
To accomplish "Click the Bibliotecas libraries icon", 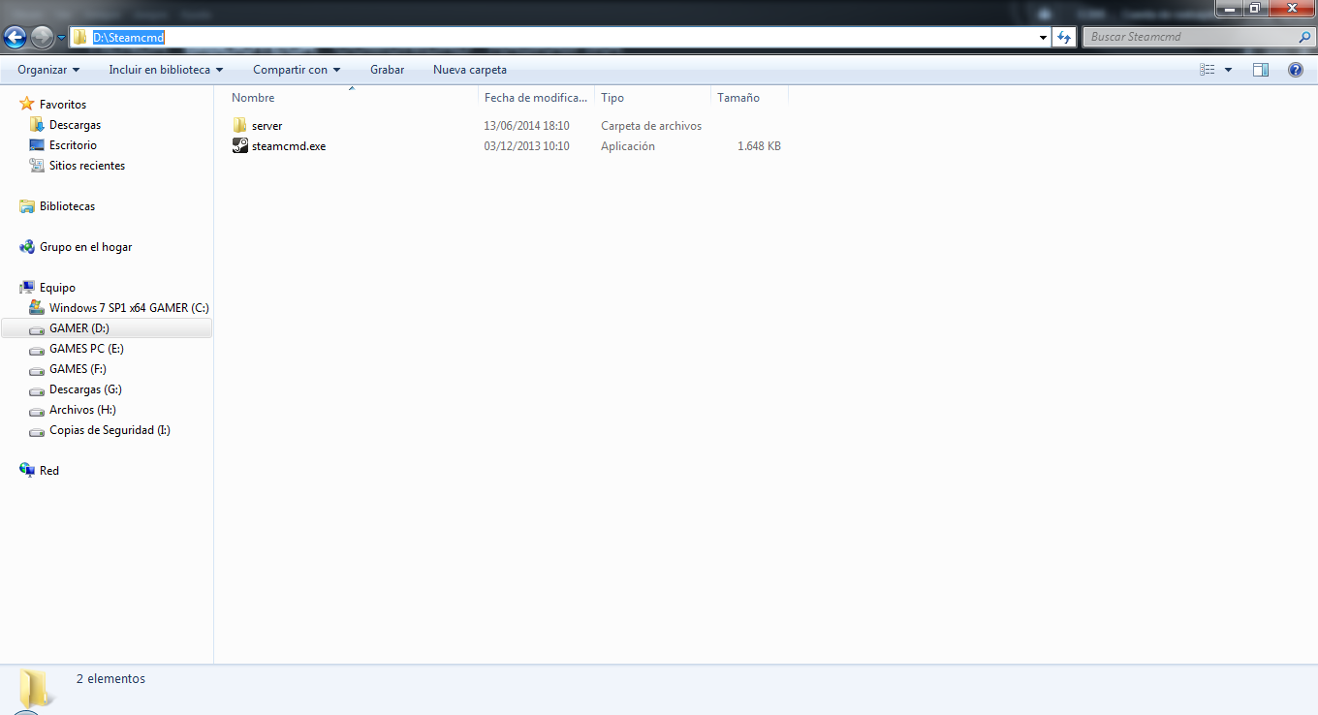I will pos(27,206).
